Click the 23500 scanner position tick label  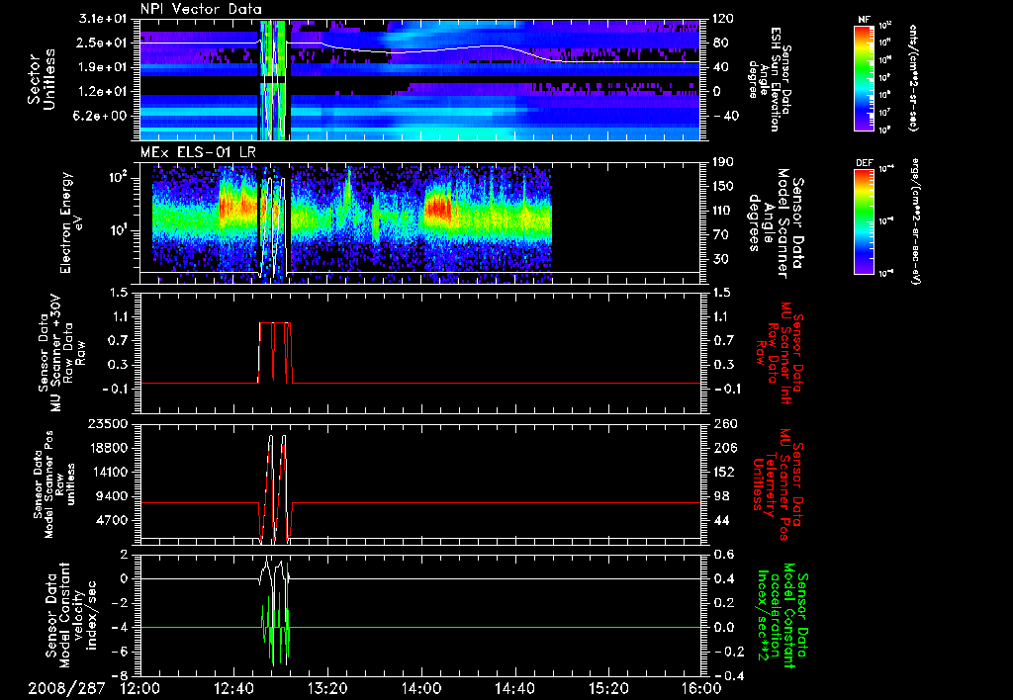pos(108,423)
